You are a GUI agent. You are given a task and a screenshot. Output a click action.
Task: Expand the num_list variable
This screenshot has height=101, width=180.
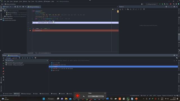(x=50, y=68)
